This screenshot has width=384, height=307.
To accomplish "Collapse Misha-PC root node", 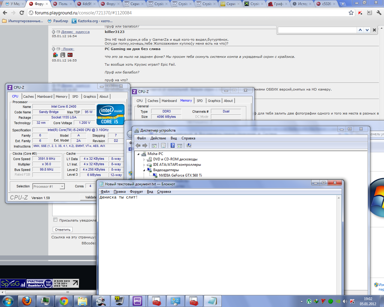I will [139, 154].
